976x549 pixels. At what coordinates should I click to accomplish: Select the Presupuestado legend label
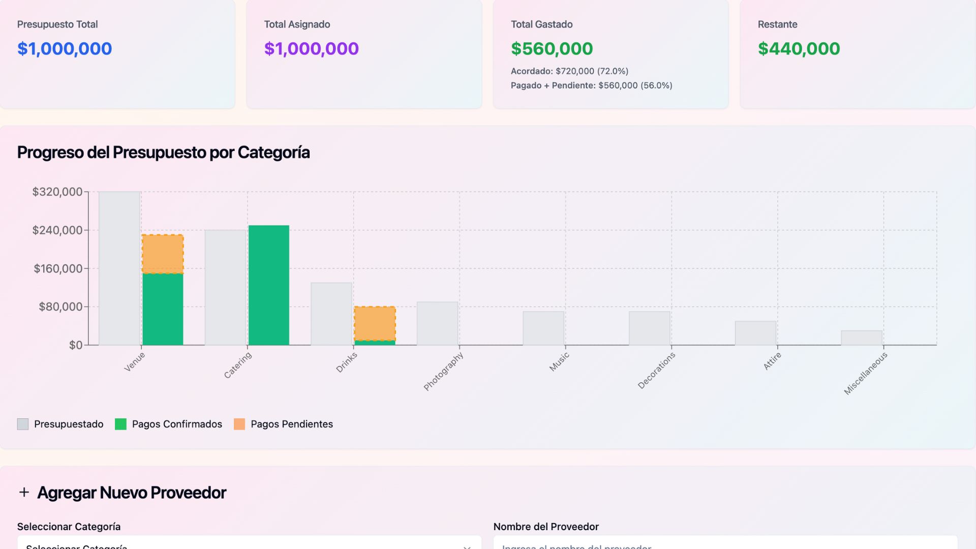(69, 424)
